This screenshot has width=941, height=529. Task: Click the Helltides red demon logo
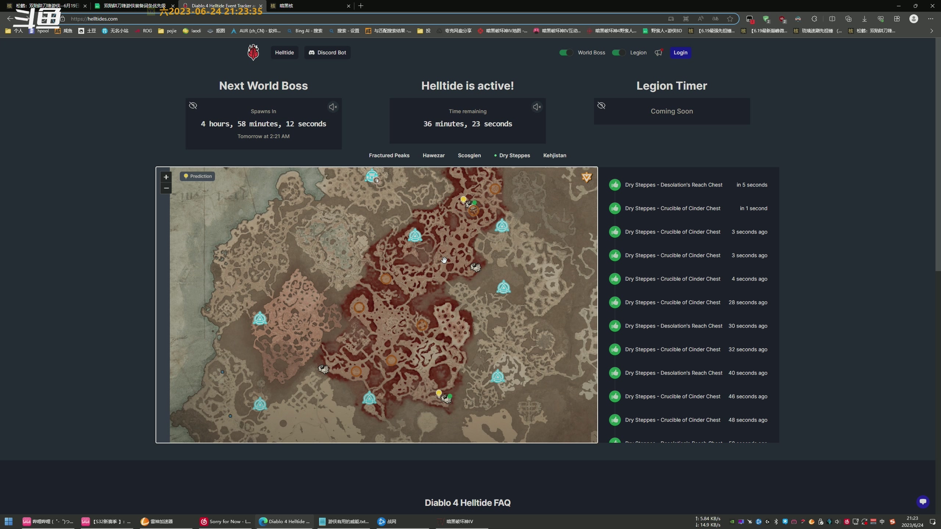[253, 52]
